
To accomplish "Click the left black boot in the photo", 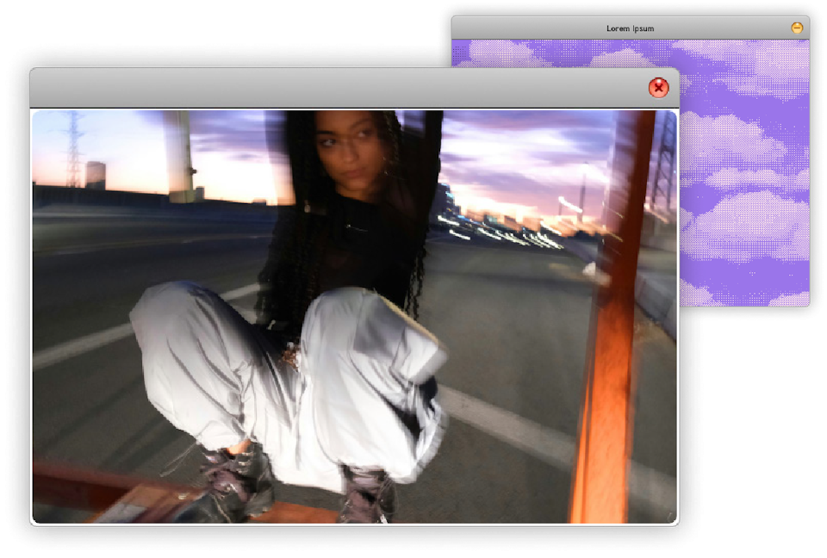I will [233, 478].
